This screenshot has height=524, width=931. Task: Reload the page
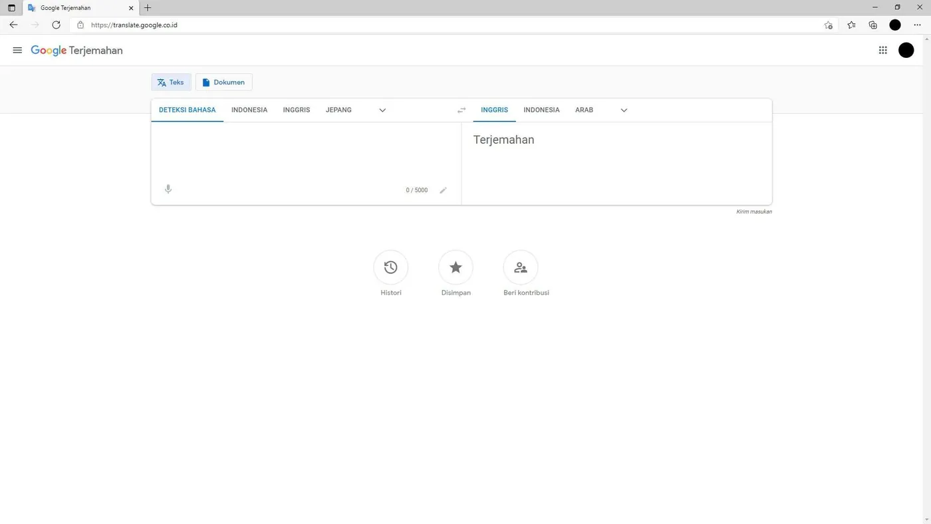[x=56, y=25]
